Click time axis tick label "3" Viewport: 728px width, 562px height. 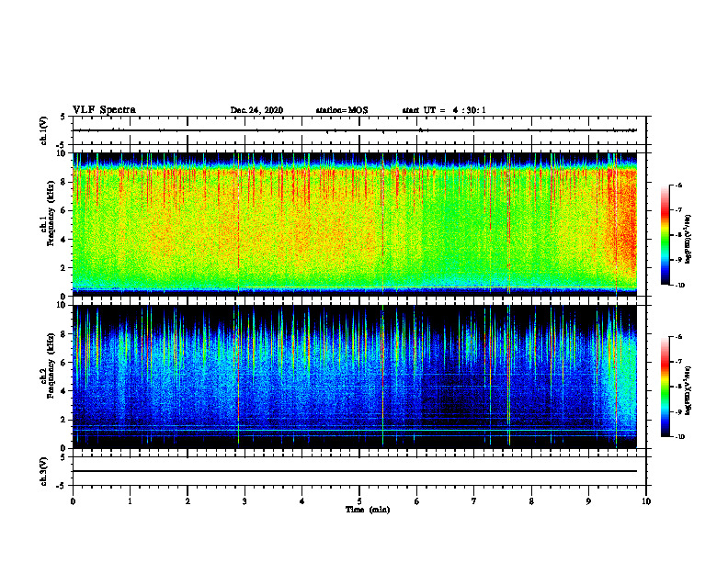coord(245,501)
